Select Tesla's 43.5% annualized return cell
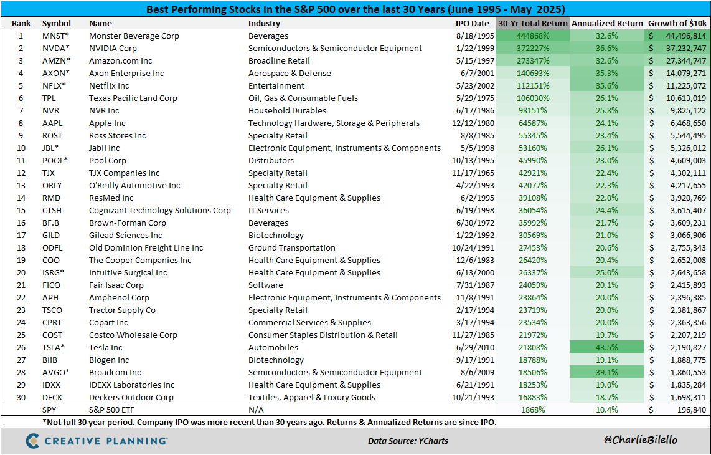The image size is (711, 455). point(606,347)
